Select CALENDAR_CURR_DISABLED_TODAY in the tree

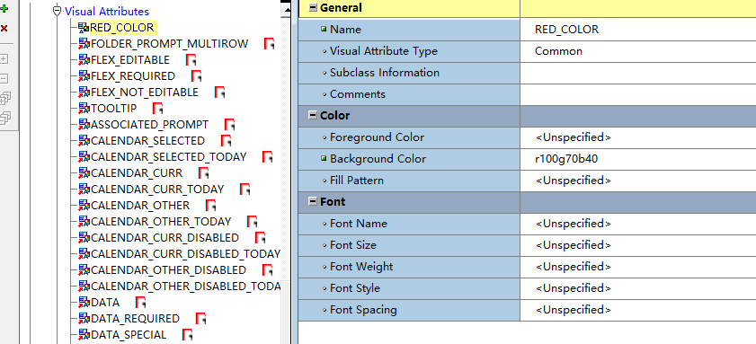[185, 253]
